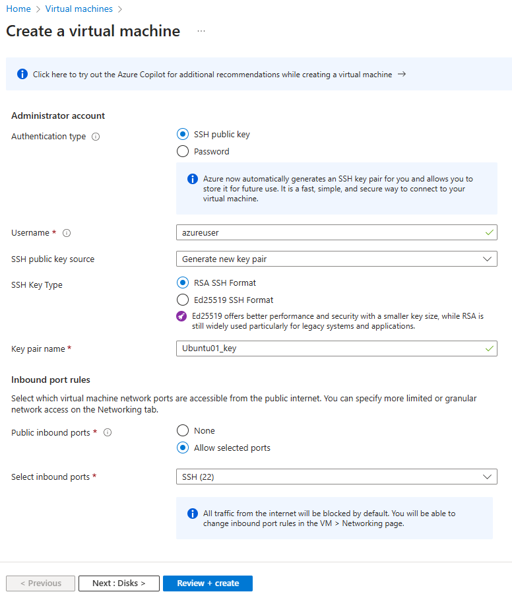Set public inbound ports to None
512x598 pixels.
tap(183, 430)
